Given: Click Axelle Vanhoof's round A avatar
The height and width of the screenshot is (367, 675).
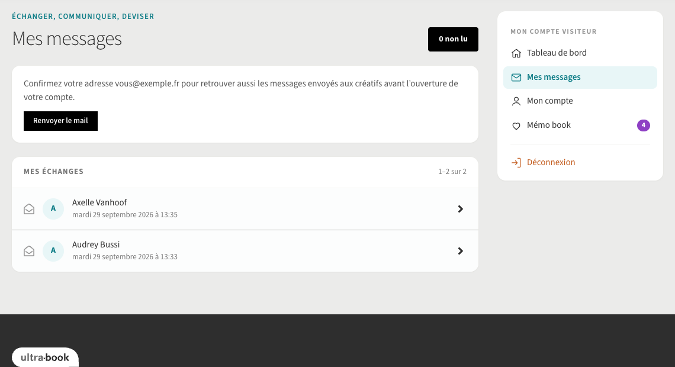Looking at the screenshot, I should [x=53, y=209].
